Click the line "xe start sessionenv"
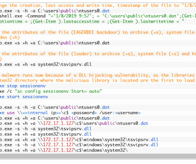This screenshot has width=196, height=164. 24,97
